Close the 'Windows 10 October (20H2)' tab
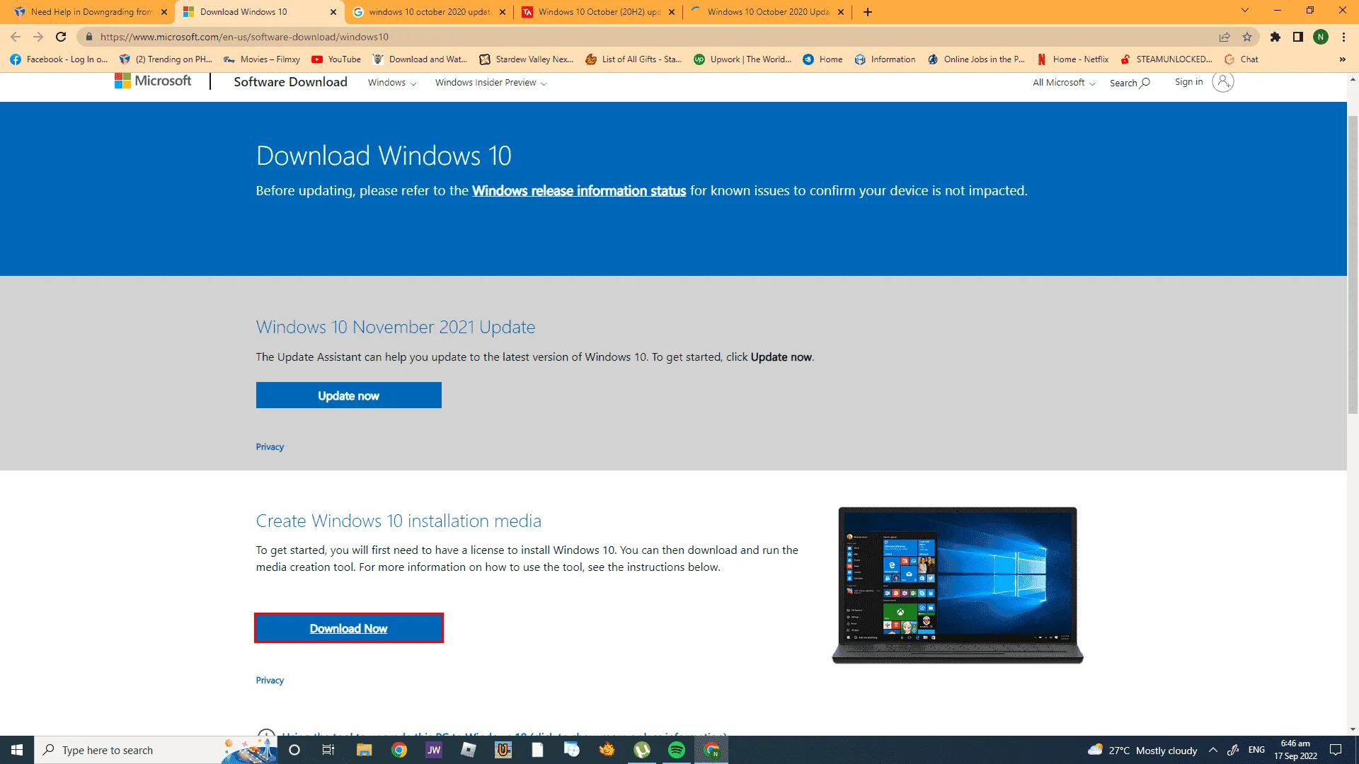 pos(672,12)
